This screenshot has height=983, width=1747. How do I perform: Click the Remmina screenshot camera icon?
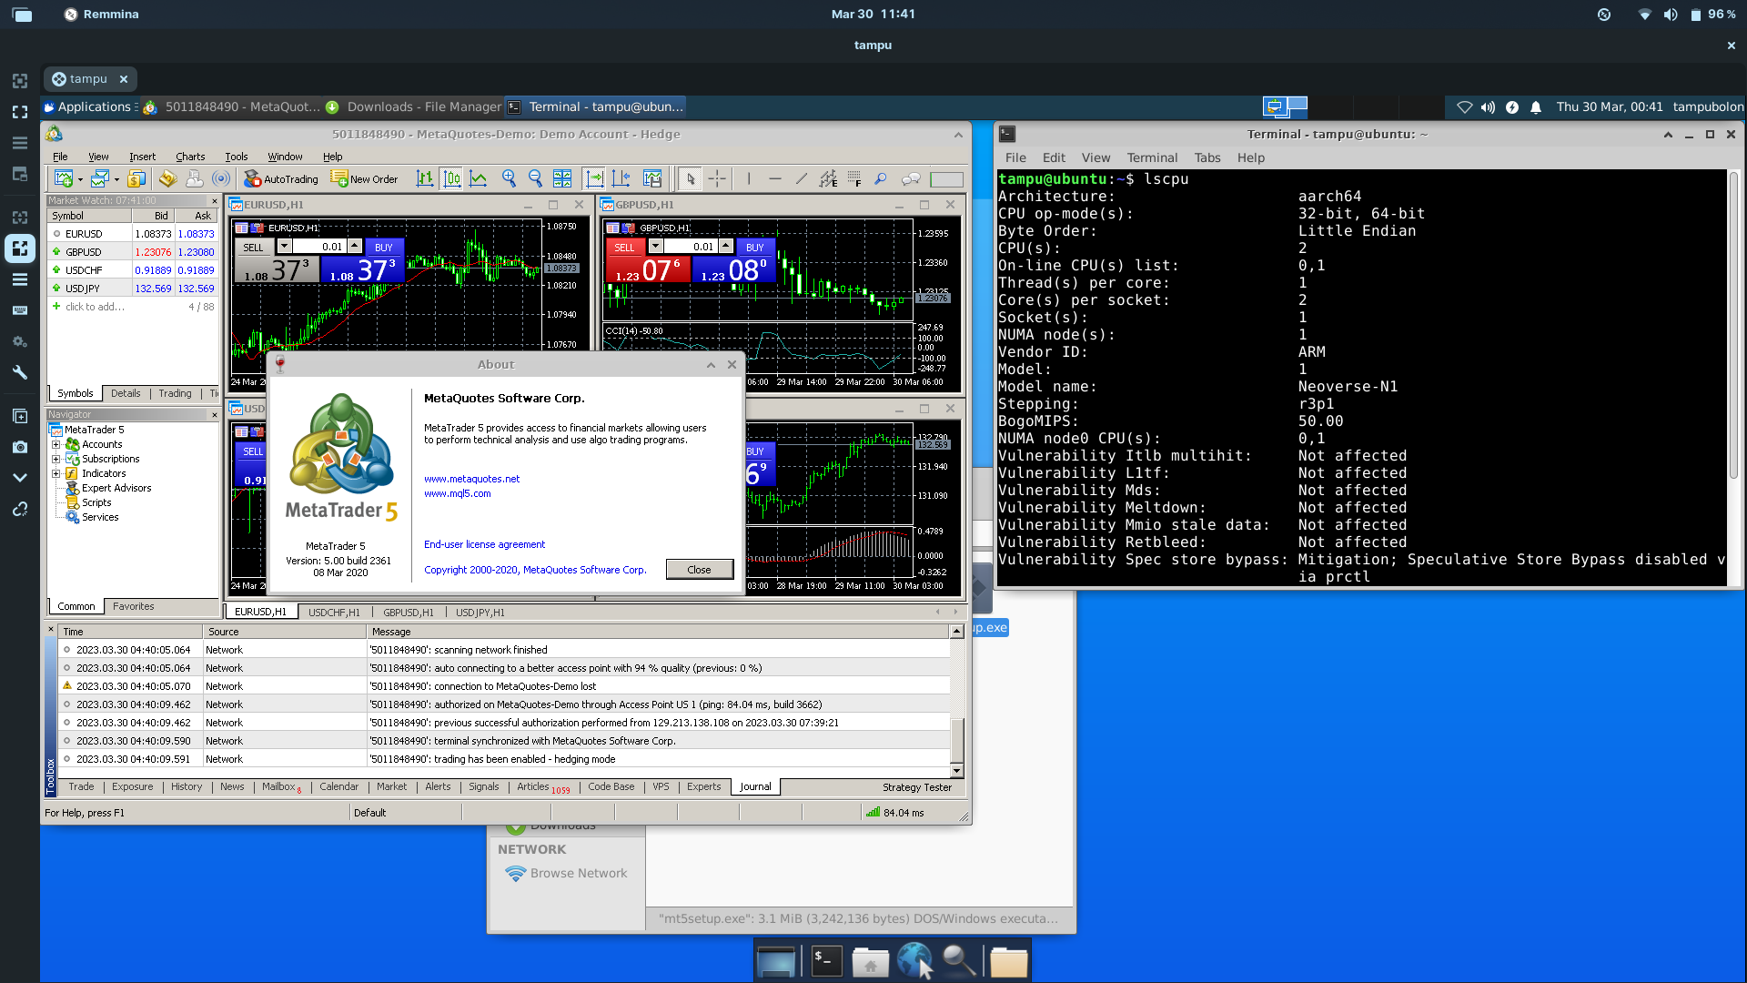click(x=20, y=447)
